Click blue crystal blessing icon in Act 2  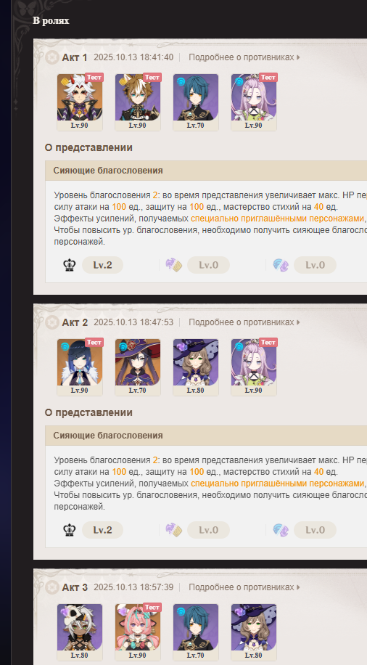pyautogui.click(x=281, y=530)
